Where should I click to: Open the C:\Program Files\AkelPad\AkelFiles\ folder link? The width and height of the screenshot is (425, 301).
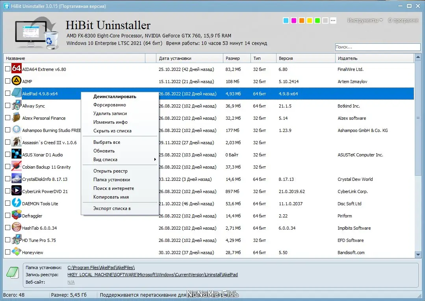coord(101,268)
